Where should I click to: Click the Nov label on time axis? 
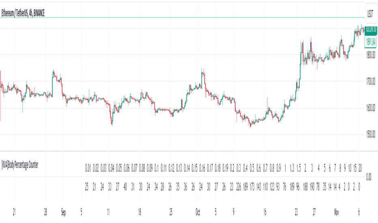tap(337, 212)
